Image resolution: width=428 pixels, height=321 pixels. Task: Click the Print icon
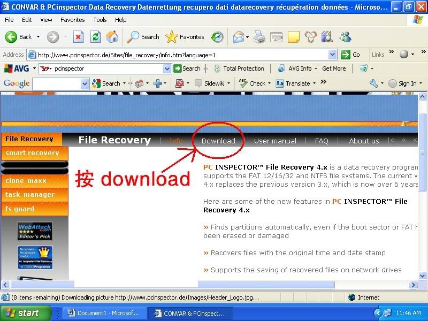pos(259,37)
